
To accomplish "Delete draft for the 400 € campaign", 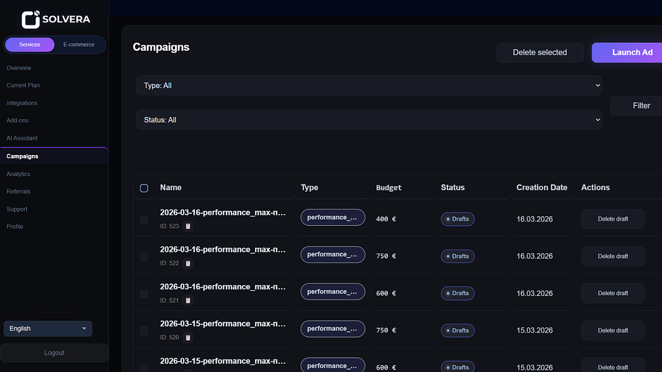I will (612, 219).
